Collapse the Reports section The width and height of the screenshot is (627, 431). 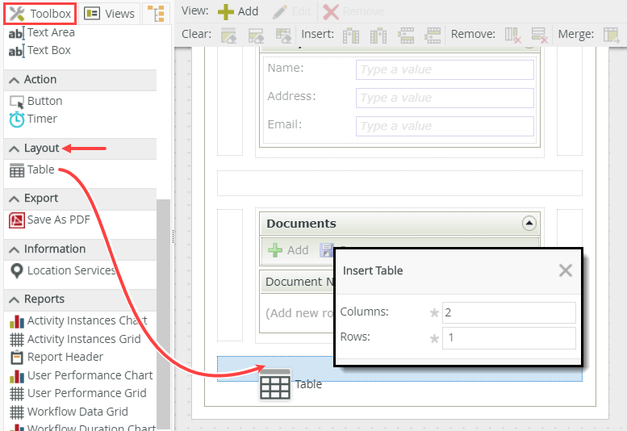pyautogui.click(x=14, y=299)
